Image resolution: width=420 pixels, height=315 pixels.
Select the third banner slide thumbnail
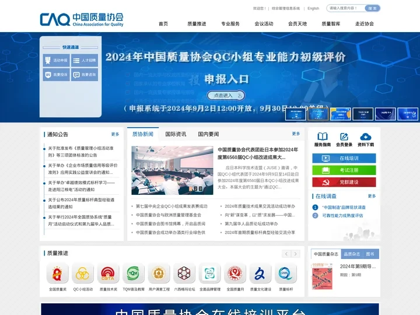click(x=341, y=114)
